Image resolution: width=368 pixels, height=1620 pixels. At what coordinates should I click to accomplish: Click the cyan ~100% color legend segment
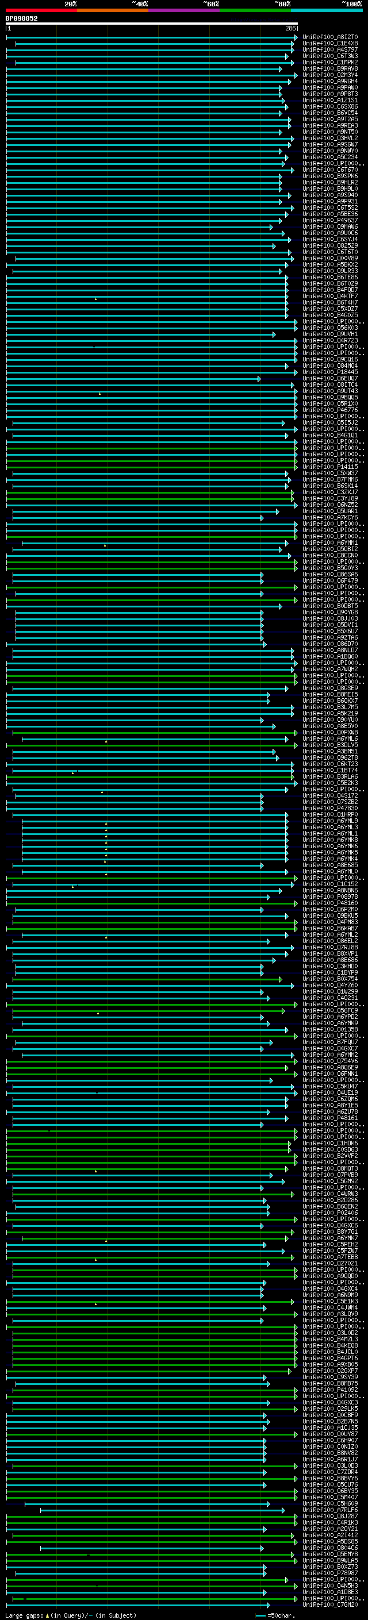coord(327,10)
